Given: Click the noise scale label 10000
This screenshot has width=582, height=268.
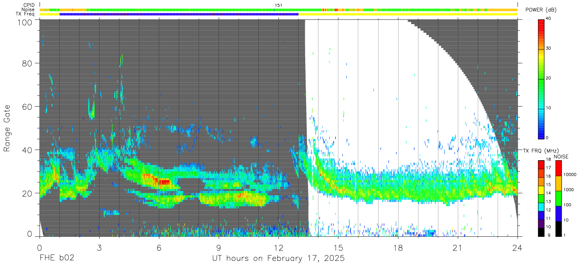Looking at the screenshot, I should click(x=571, y=174).
